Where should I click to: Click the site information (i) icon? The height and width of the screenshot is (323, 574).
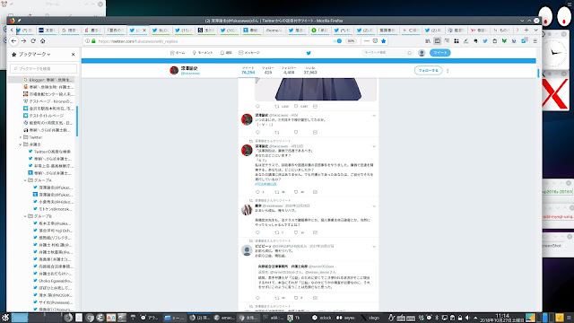88,41
